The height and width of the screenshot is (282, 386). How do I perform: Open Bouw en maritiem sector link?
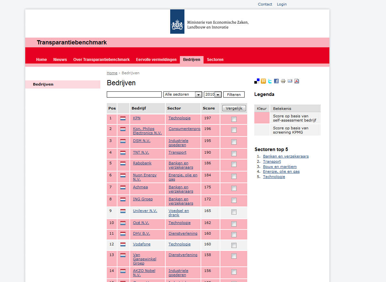click(x=280, y=167)
